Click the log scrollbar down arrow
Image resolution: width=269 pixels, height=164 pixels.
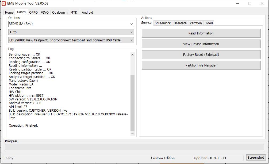pos(132,133)
